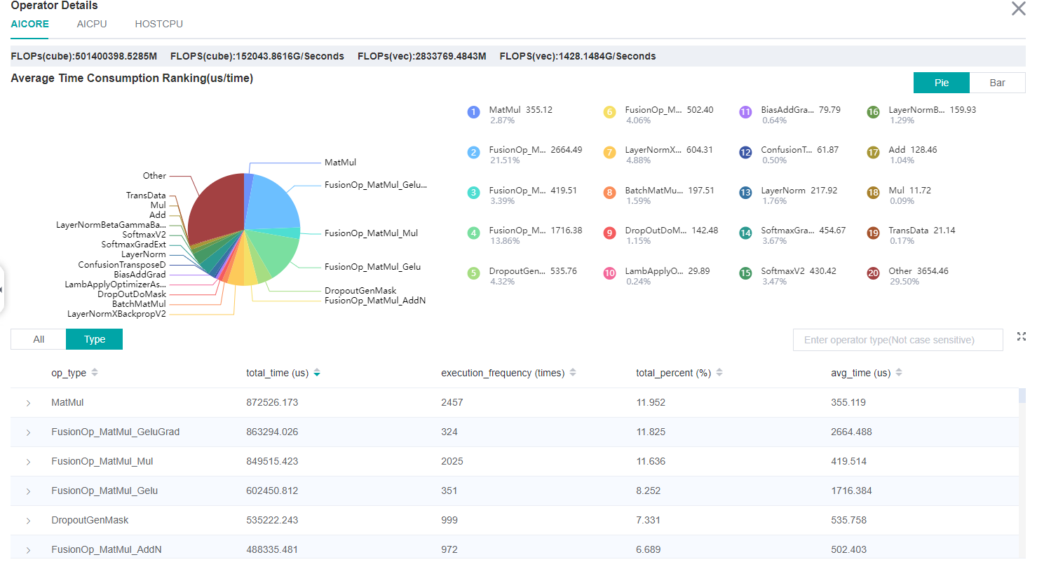This screenshot has height=576, width=1037.
Task: Switch chart to Bar view
Action: 997,83
